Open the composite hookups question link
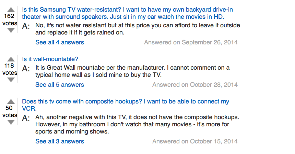295x154 pixels. [125, 105]
